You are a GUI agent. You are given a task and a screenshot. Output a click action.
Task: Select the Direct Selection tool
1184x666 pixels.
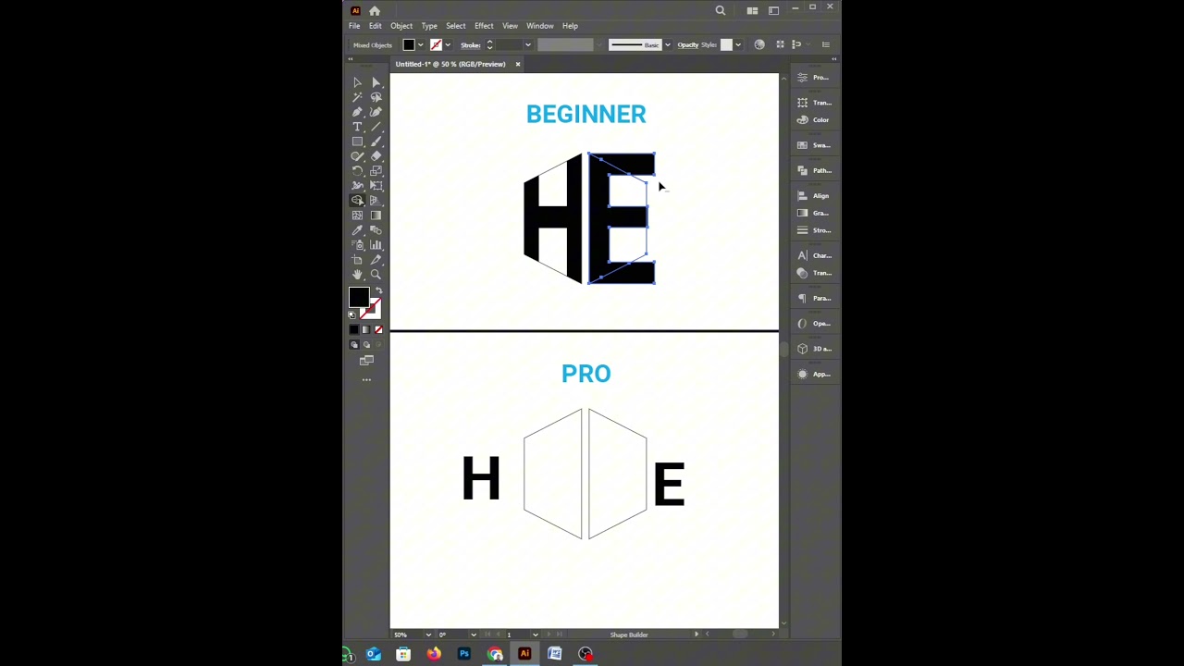pos(376,82)
